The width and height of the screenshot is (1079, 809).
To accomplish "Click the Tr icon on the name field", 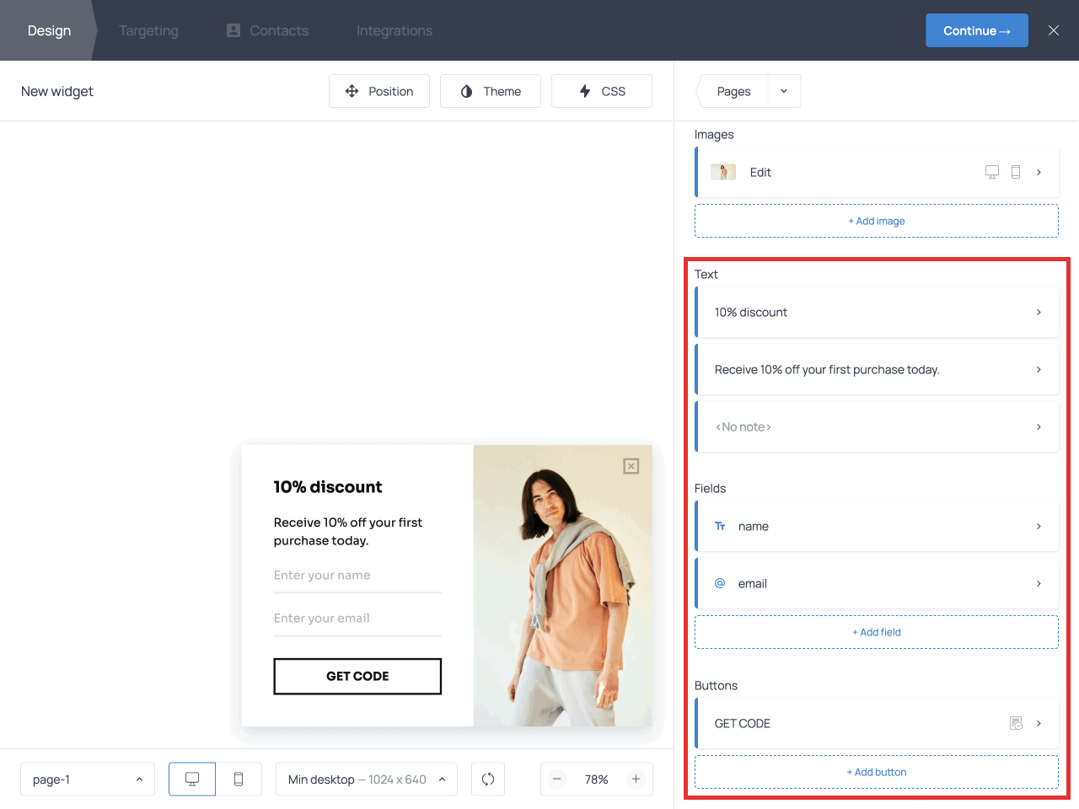I will tap(719, 526).
